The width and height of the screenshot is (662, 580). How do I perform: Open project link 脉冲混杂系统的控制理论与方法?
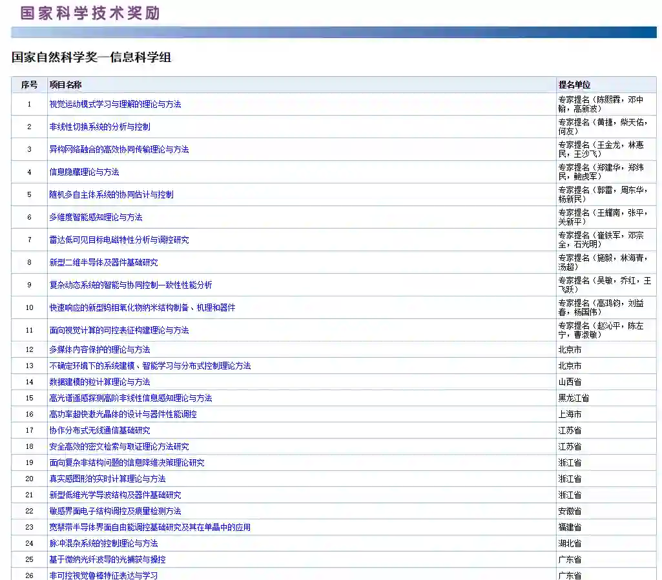point(103,543)
